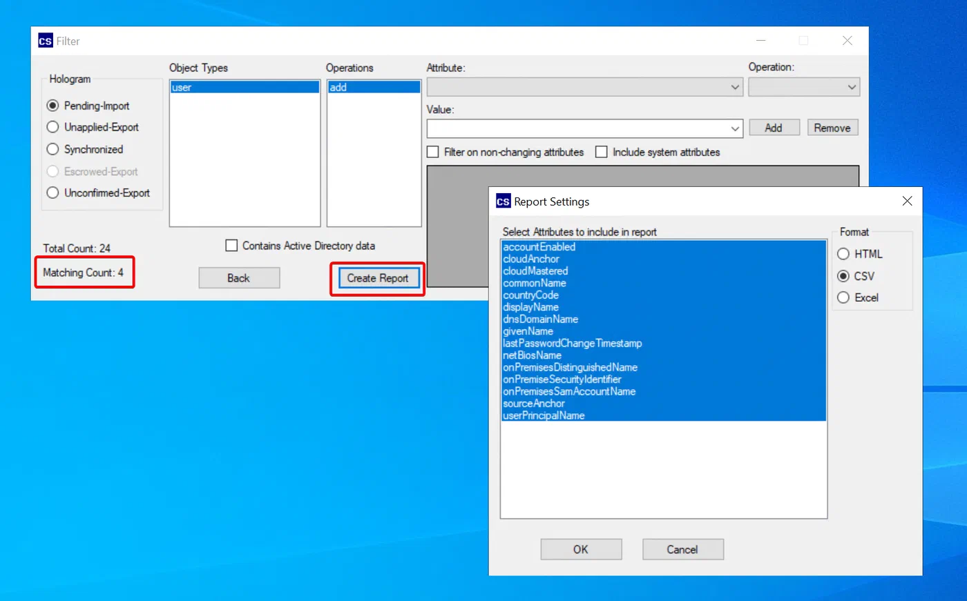Choose commonName attribute row
The width and height of the screenshot is (967, 601).
(663, 283)
